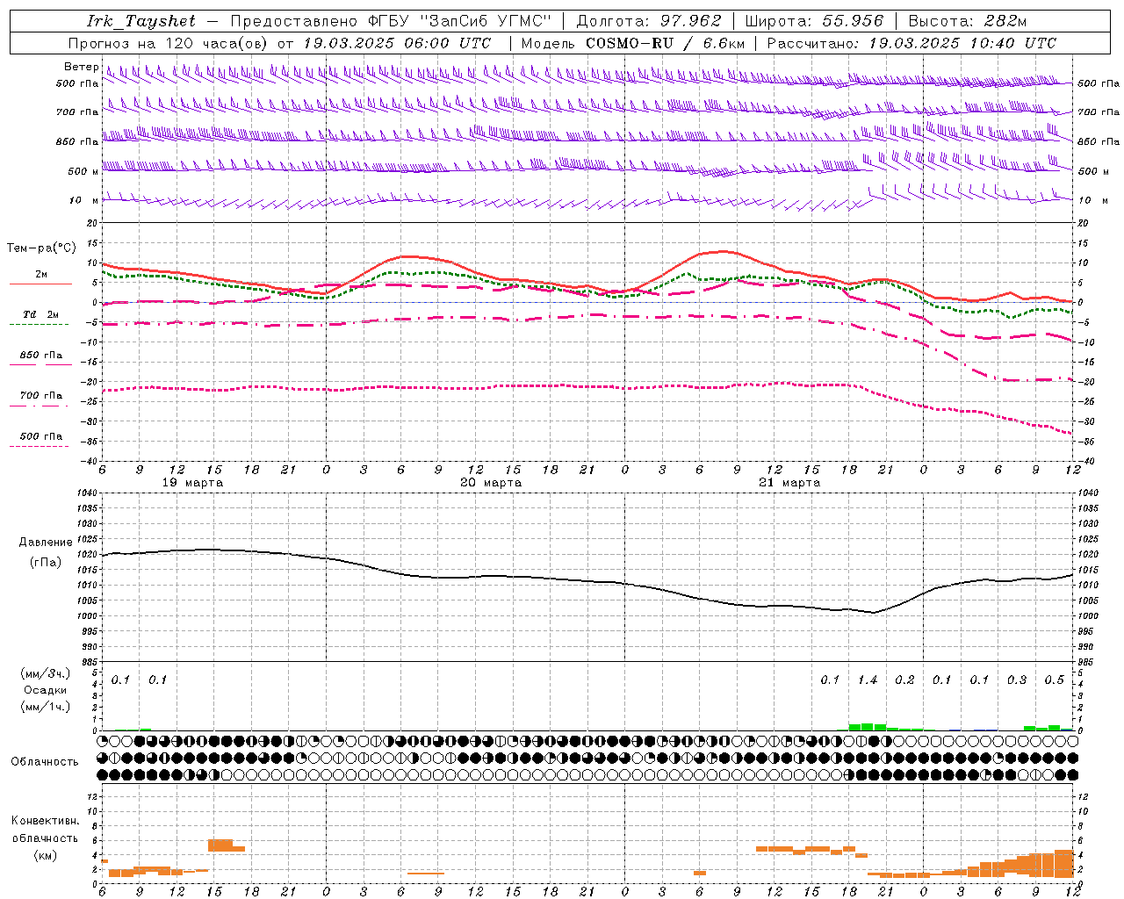The image size is (1124, 899).
Task: Click the (мм/1ч.) unit label
Action: pos(45,707)
